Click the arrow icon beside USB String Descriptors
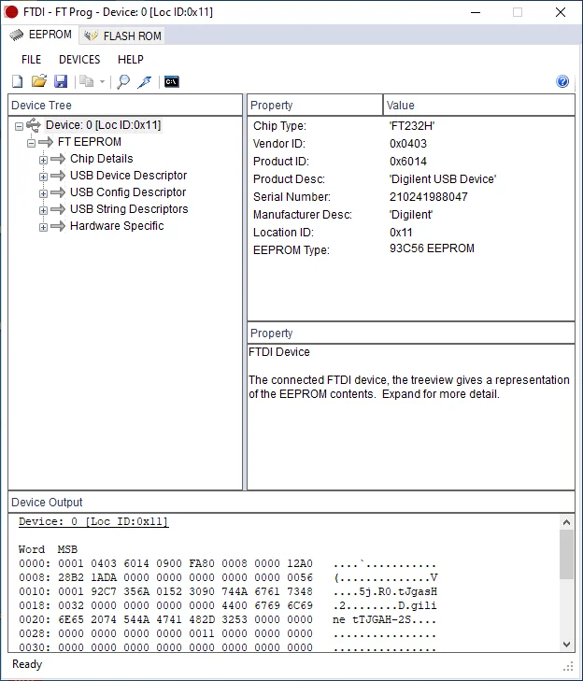The image size is (583, 681). coord(58,209)
